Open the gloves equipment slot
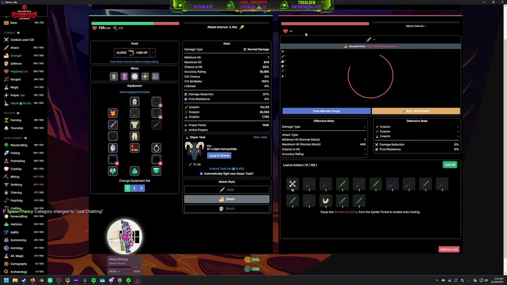The width and height of the screenshot is (507, 285). (x=113, y=148)
